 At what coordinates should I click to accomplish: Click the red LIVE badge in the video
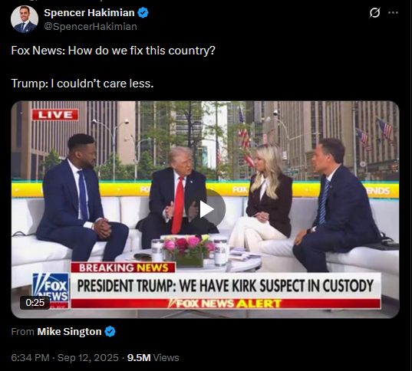click(x=55, y=115)
